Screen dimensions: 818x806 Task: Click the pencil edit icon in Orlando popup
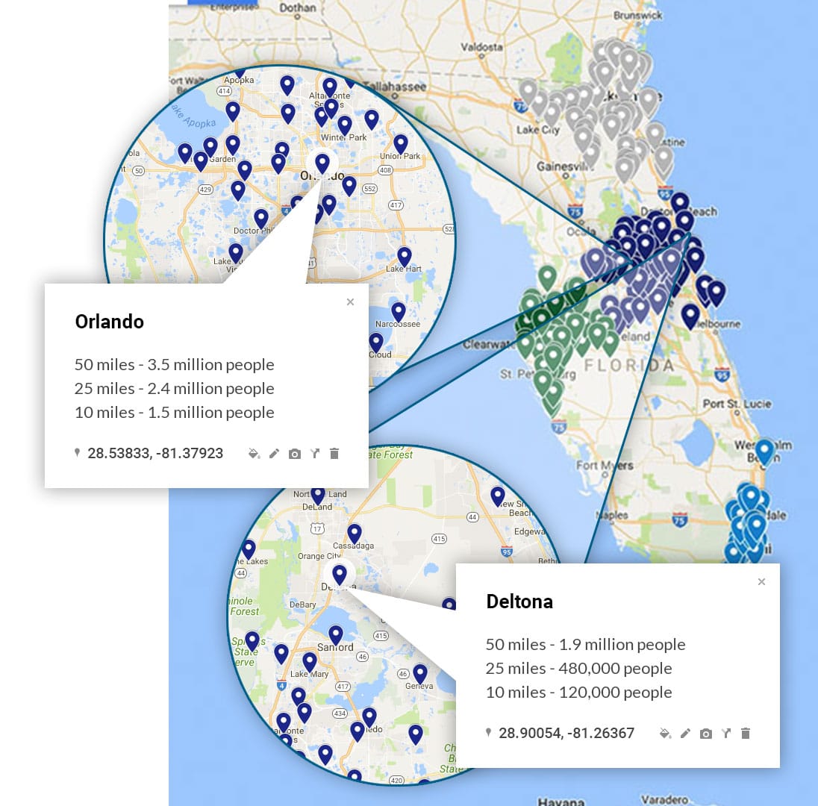tap(274, 454)
